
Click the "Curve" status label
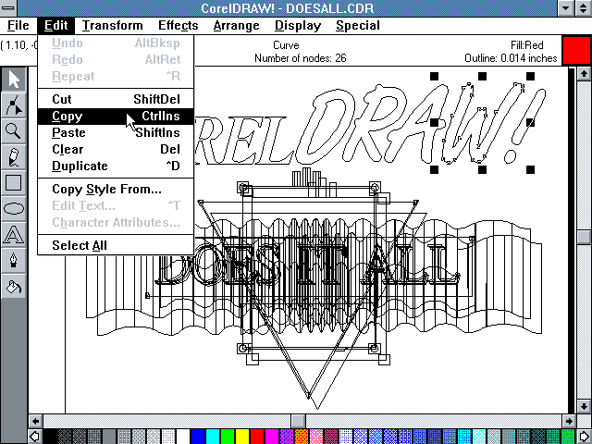(x=286, y=45)
